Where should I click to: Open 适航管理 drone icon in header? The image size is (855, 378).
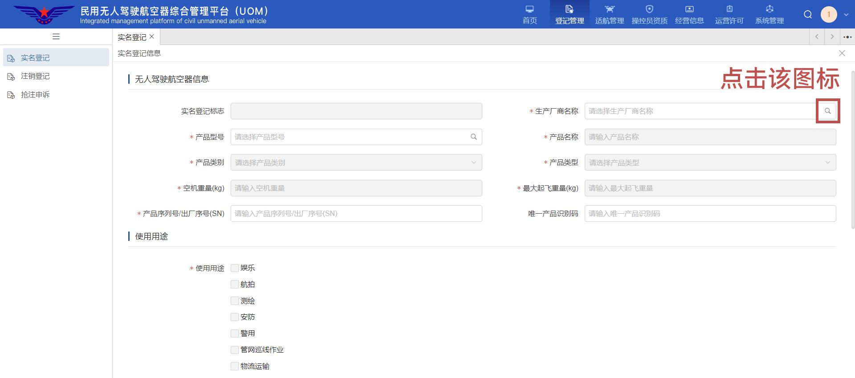[x=609, y=9]
